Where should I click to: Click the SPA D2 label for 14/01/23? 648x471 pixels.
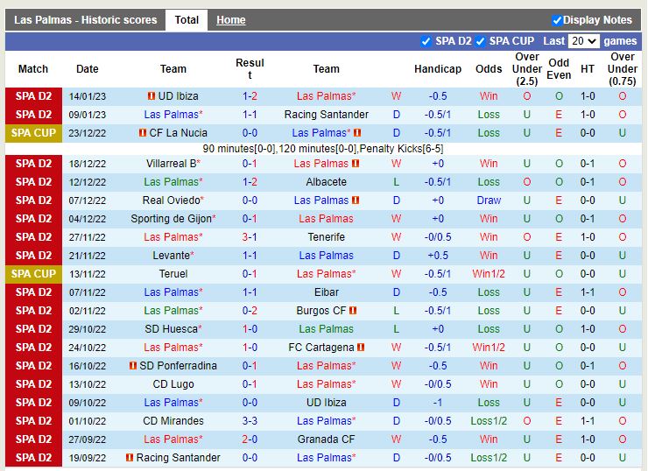tap(33, 95)
